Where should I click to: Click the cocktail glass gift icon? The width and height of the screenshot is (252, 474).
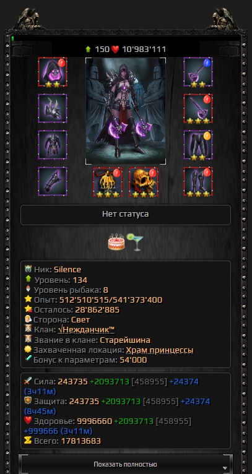pos(135,242)
